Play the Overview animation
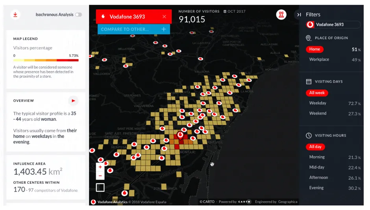Image resolution: width=370 pixels, height=210 pixels. point(73,101)
